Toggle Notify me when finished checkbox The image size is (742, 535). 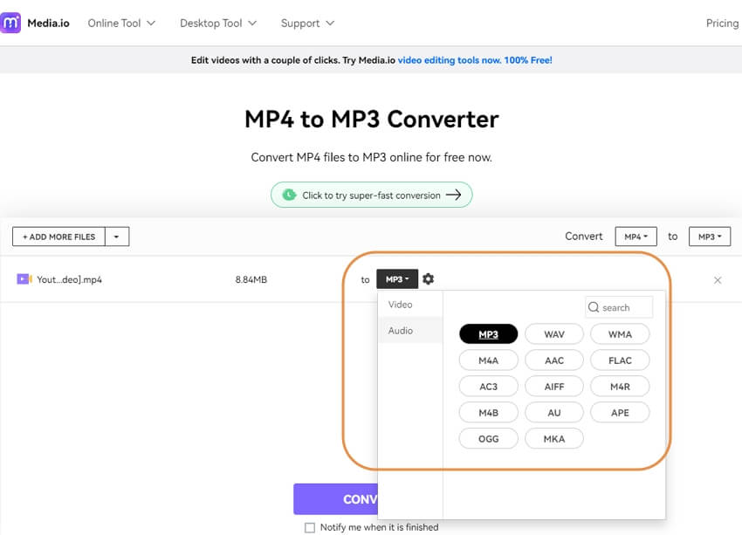[310, 527]
